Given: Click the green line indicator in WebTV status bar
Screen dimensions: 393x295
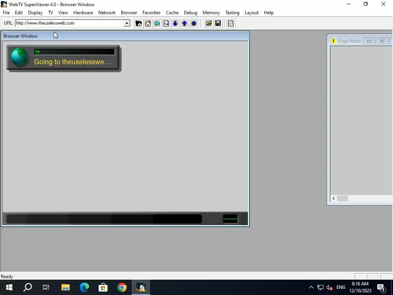Looking at the screenshot, I should click(x=230, y=219).
